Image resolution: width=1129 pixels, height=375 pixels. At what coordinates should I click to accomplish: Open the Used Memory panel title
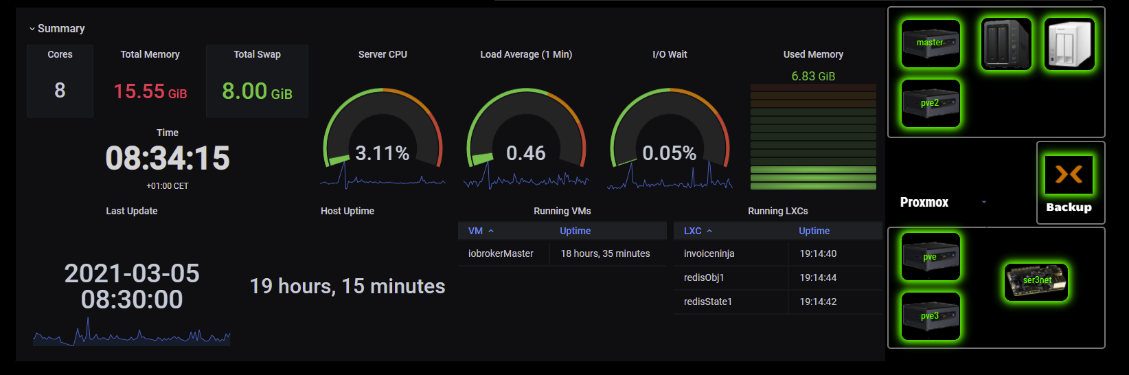pyautogui.click(x=813, y=54)
